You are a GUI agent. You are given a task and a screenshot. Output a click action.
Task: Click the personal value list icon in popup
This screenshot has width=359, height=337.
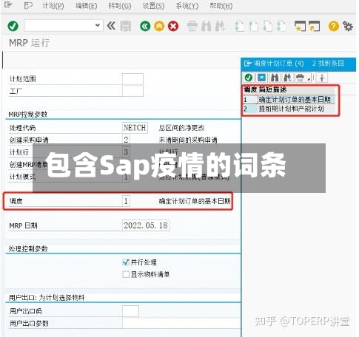point(322,78)
